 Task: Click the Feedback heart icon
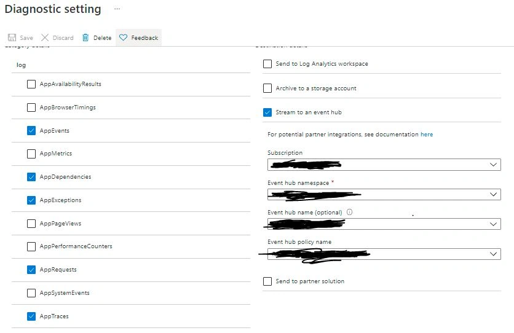pos(123,37)
